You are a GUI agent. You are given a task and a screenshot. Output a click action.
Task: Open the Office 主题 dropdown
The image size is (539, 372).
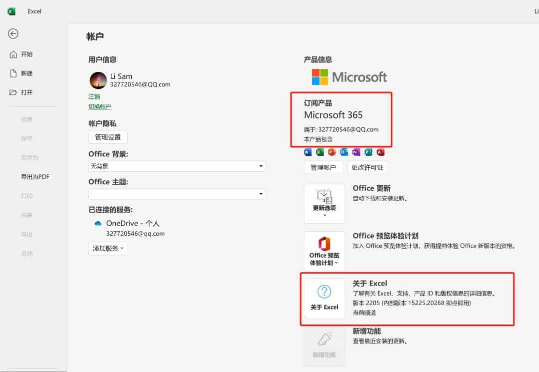tap(261, 194)
